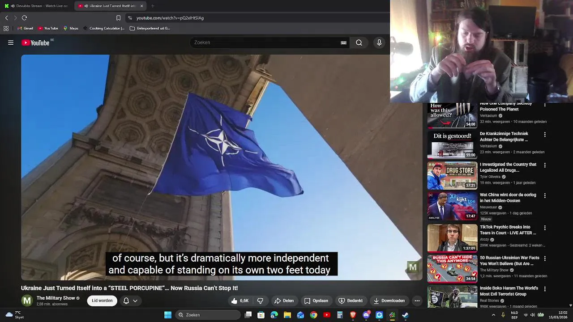Open Windows Start menu

coord(168,315)
